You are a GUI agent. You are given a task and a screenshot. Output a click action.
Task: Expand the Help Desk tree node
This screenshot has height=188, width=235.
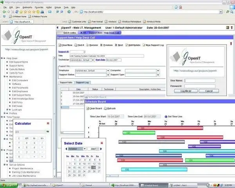[x=2, y=58]
